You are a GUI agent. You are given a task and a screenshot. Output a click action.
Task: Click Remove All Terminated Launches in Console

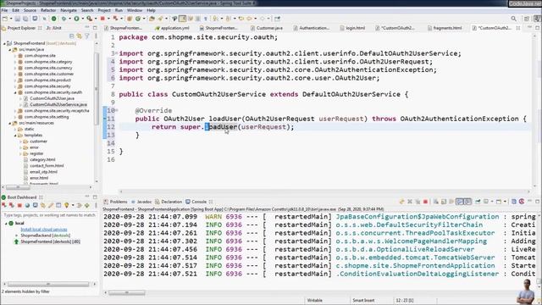pyautogui.click(x=418, y=202)
